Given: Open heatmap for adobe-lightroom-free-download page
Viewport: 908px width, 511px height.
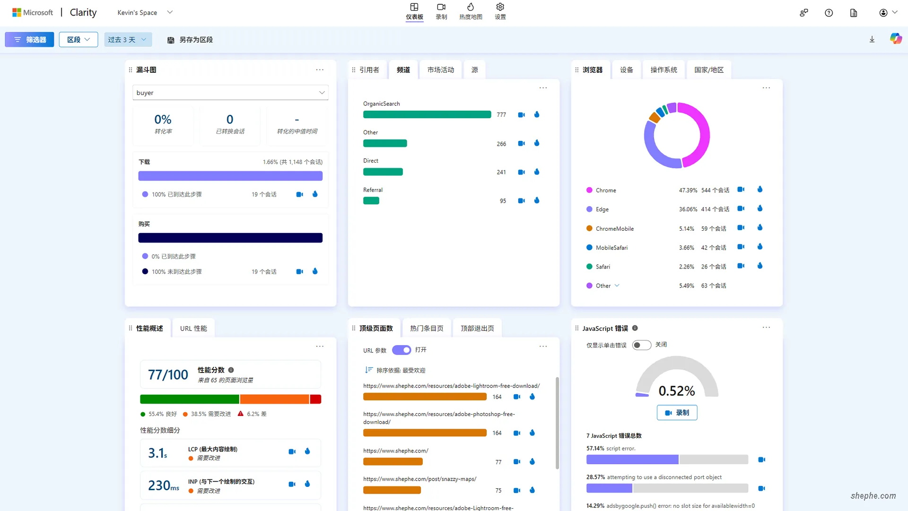Looking at the screenshot, I should click(x=532, y=397).
